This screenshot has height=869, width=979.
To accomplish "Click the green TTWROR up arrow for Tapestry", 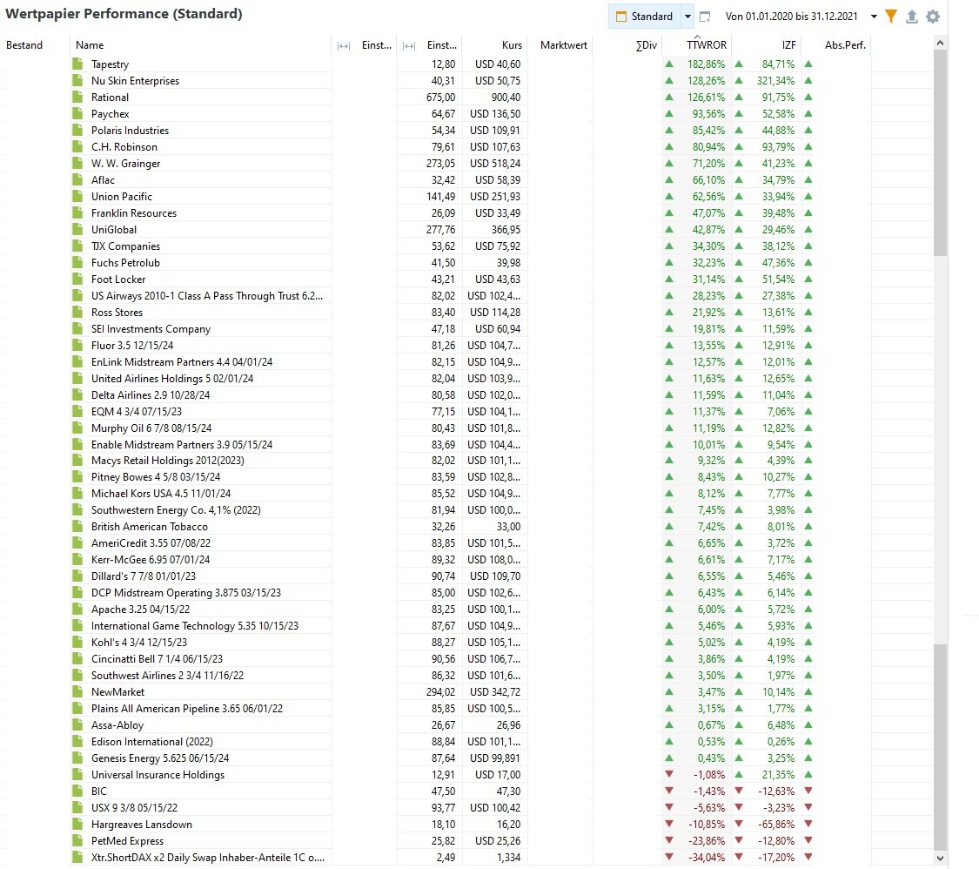I will pyautogui.click(x=669, y=64).
